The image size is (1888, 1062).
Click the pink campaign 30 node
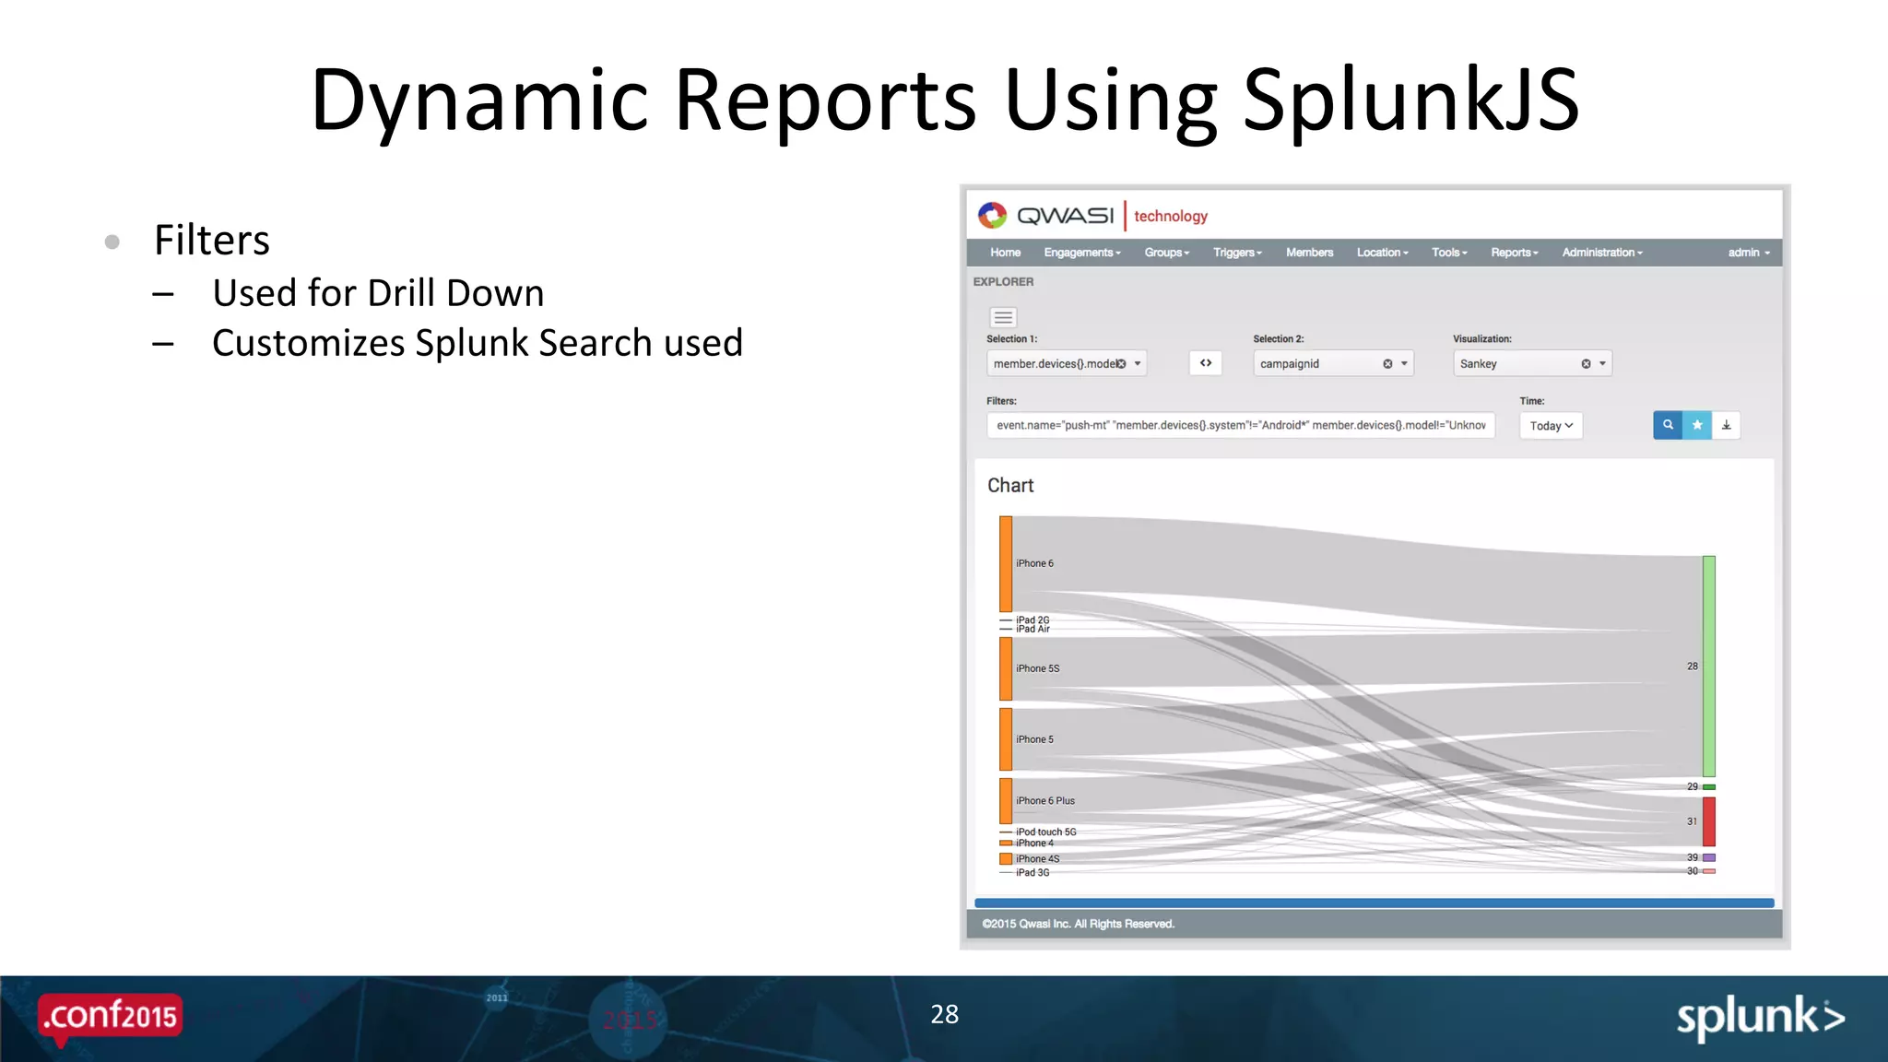click(1709, 871)
